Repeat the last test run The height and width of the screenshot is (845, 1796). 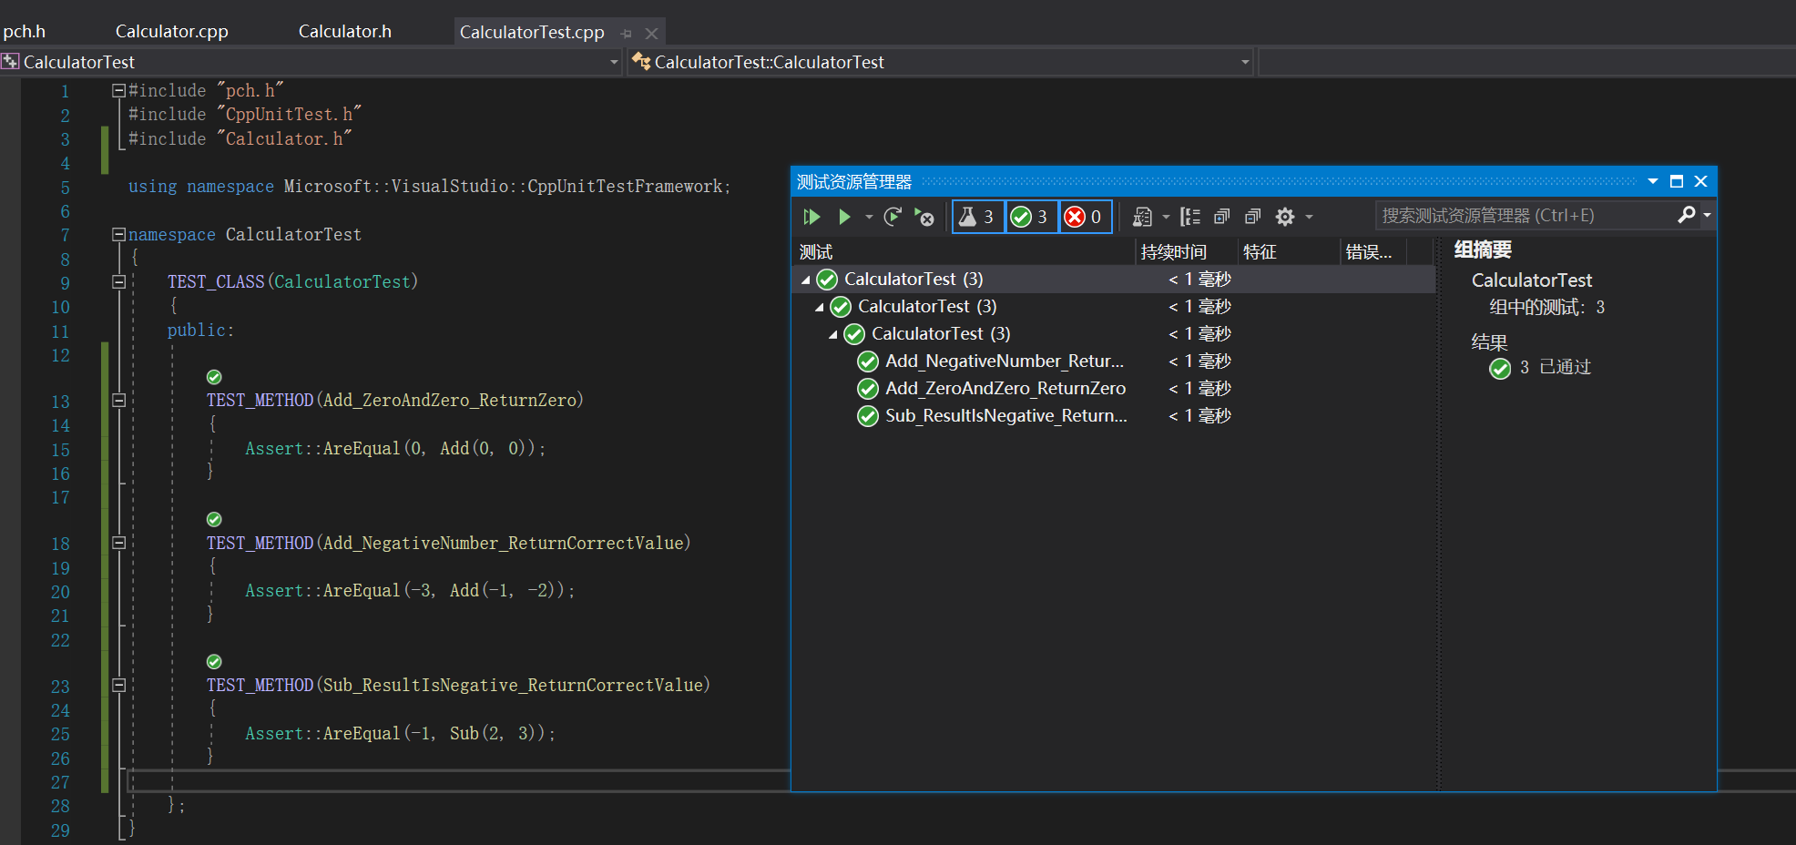click(893, 217)
